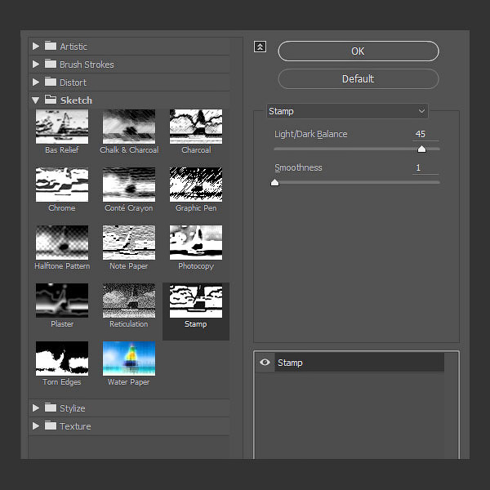This screenshot has height=490, width=490.
Task: Click the Texture category label
Action: tap(75, 426)
